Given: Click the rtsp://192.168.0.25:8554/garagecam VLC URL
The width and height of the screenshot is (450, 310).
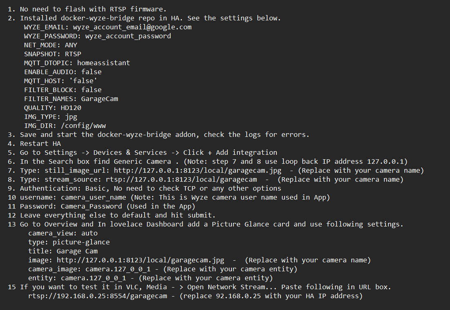Looking at the screenshot, I should (98, 296).
